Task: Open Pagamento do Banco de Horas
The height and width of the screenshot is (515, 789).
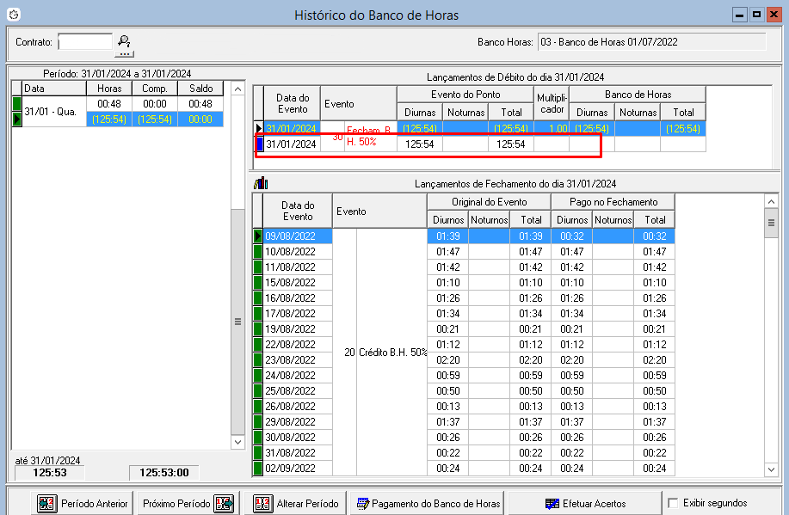Action: pos(428,503)
